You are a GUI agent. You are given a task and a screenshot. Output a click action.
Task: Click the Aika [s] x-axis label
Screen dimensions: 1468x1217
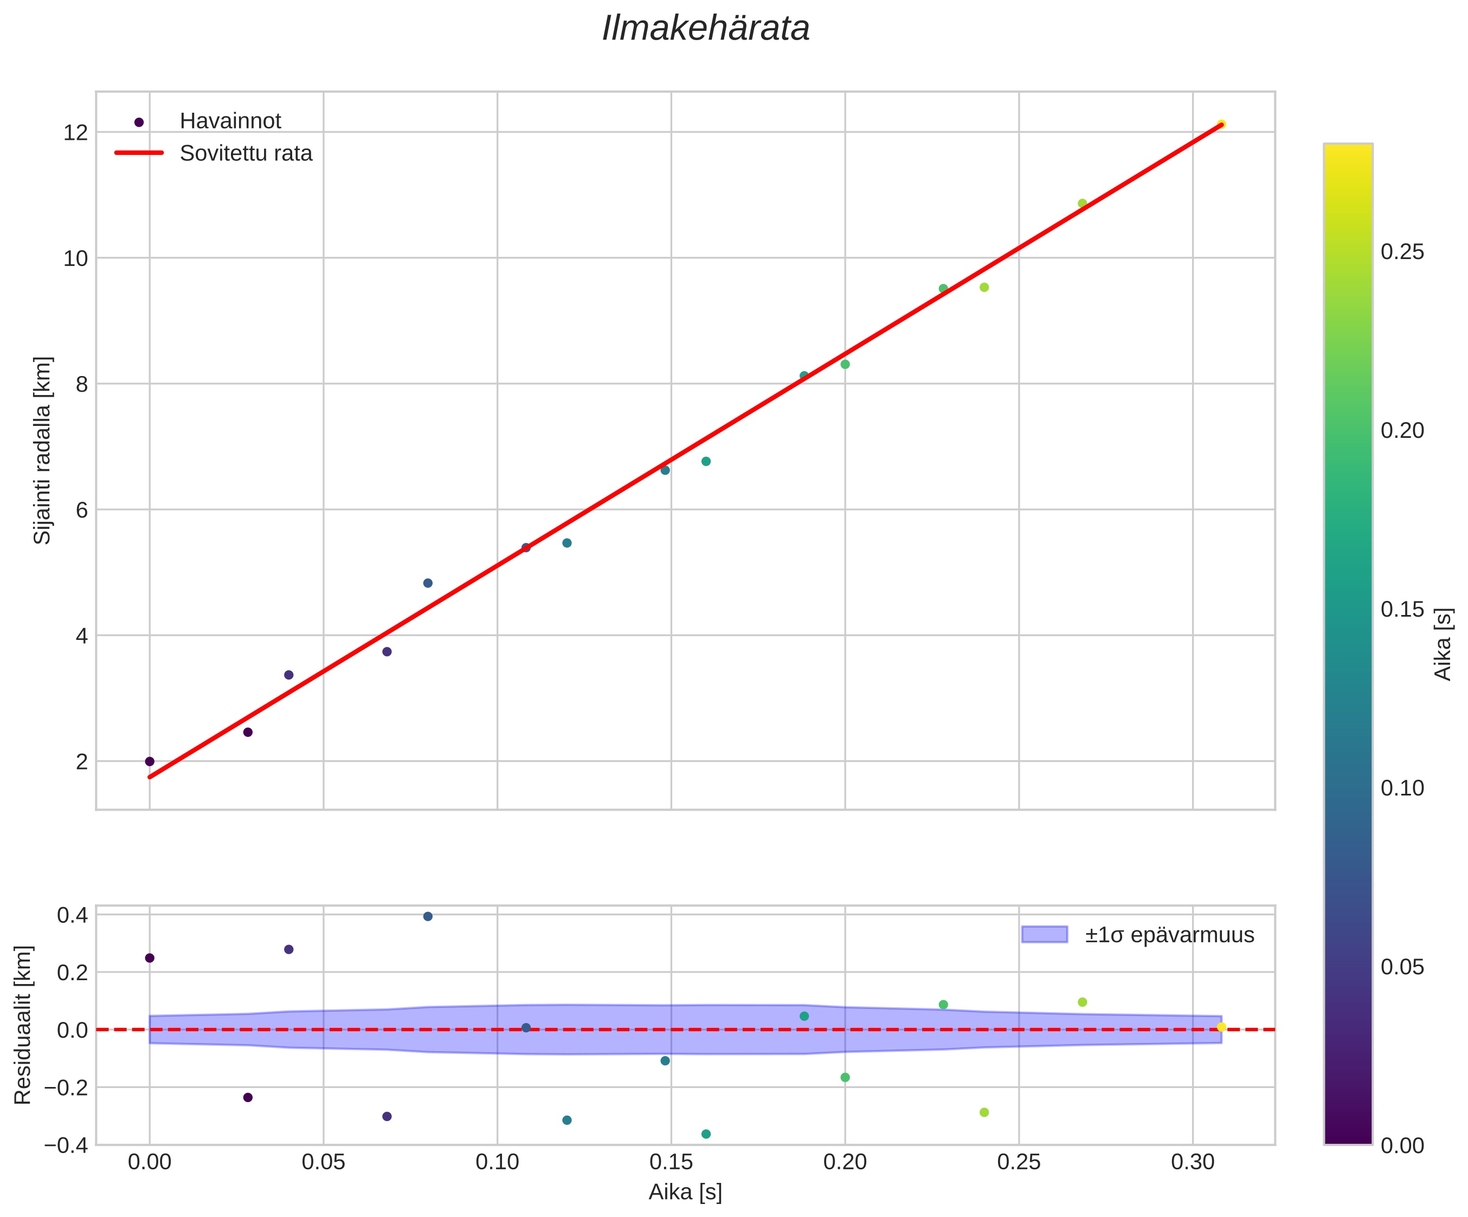[x=684, y=1192]
